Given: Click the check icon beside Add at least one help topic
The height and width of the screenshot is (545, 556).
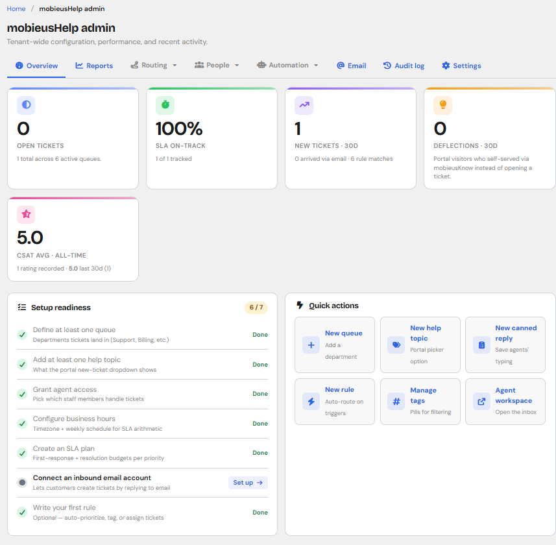Looking at the screenshot, I should pyautogui.click(x=22, y=364).
